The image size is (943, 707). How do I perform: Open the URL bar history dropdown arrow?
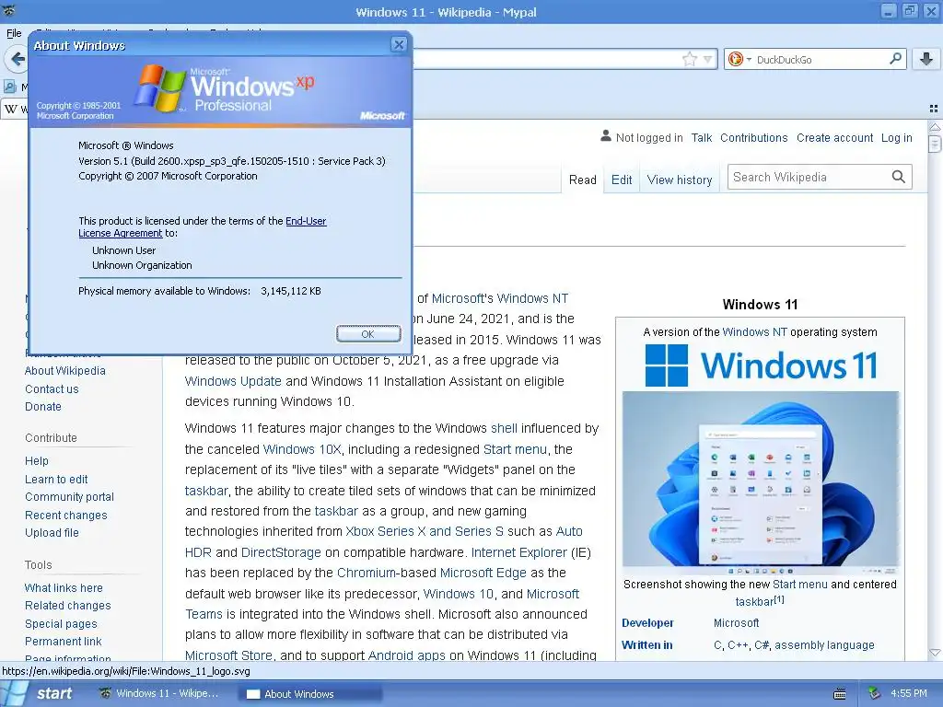tap(708, 59)
